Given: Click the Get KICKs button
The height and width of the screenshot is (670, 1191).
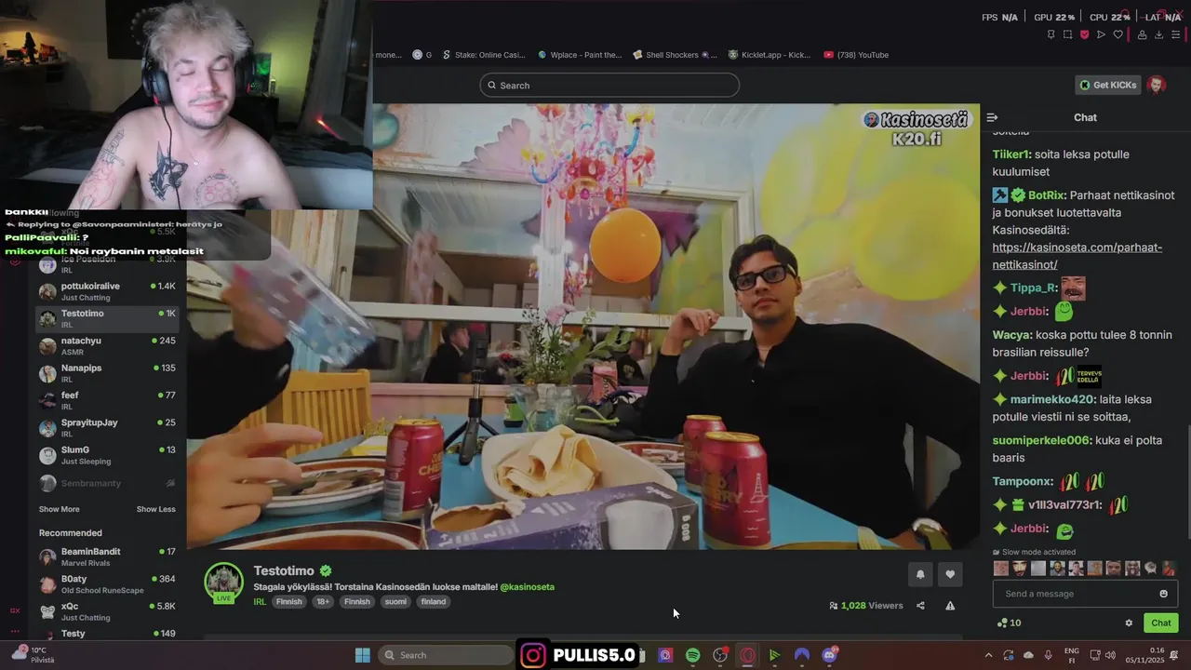Looking at the screenshot, I should pos(1107,85).
